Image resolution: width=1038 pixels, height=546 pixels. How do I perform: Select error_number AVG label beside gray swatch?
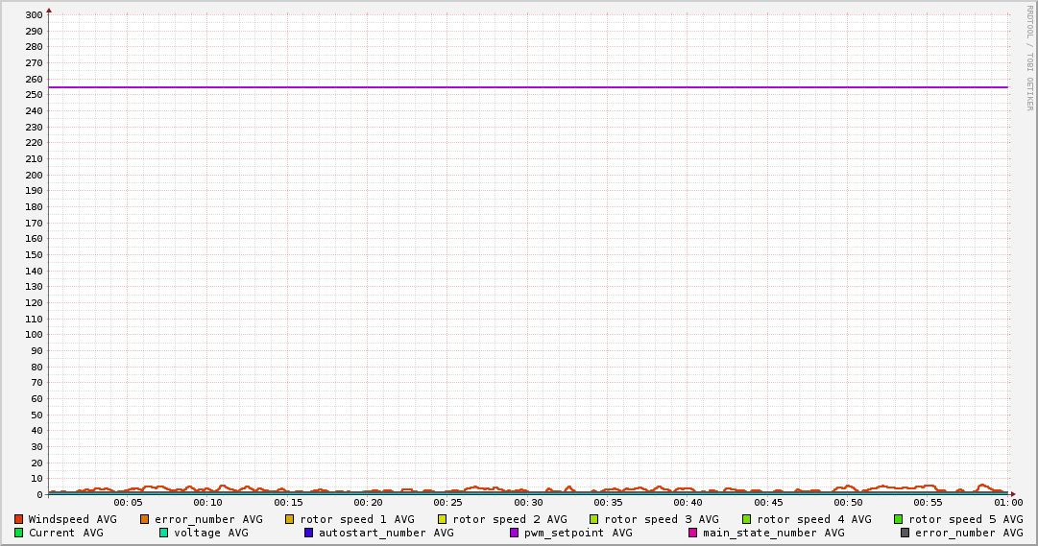pyautogui.click(x=969, y=533)
